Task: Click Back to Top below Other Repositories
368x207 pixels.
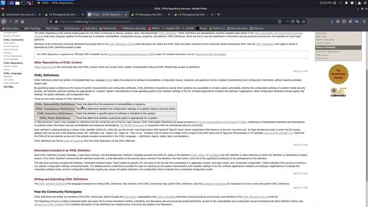Action: coord(300,71)
